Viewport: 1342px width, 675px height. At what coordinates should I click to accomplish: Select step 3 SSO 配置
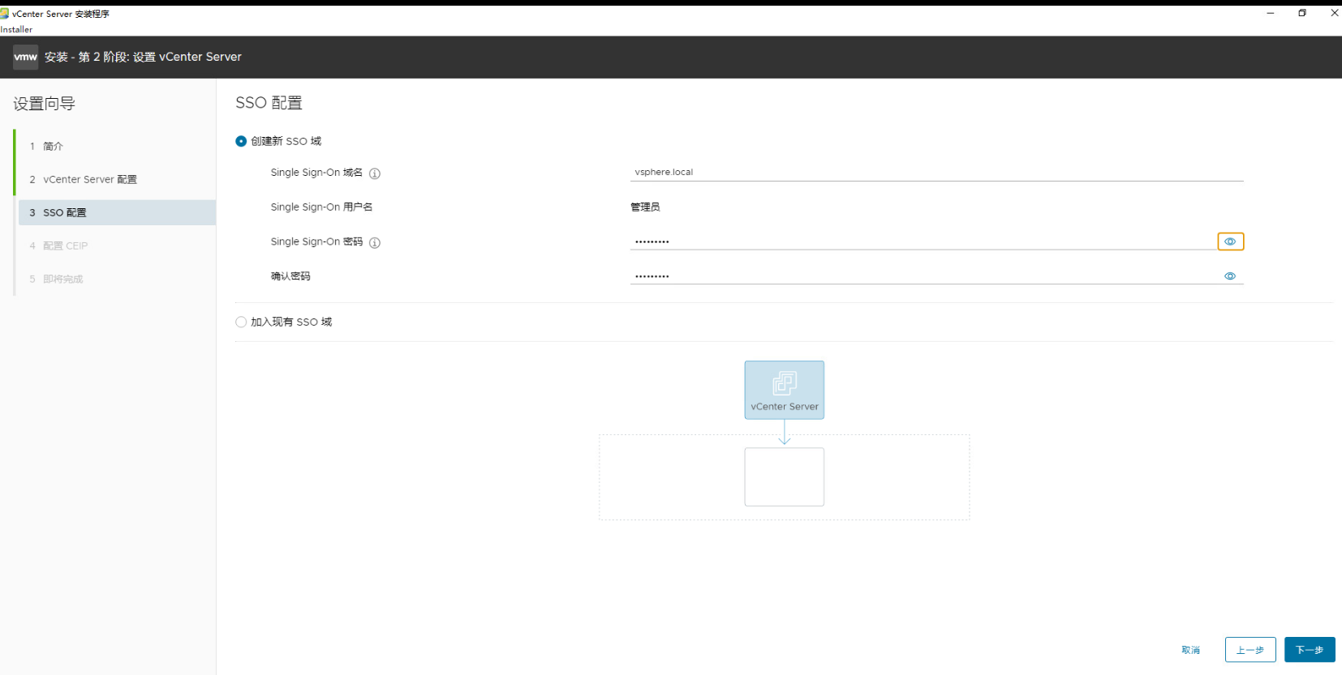point(117,212)
